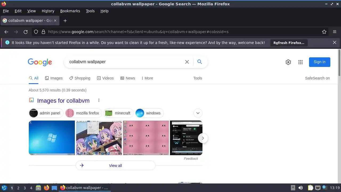Open the Firefox hamburger application menu
Image resolution: width=341 pixels, height=192 pixels.
coord(335,32)
